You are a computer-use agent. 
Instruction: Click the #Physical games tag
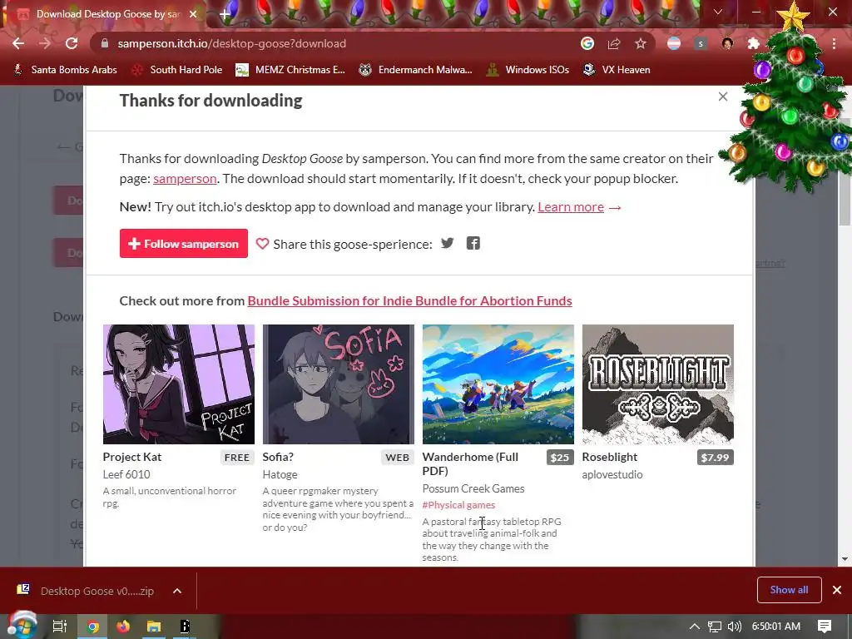(458, 505)
